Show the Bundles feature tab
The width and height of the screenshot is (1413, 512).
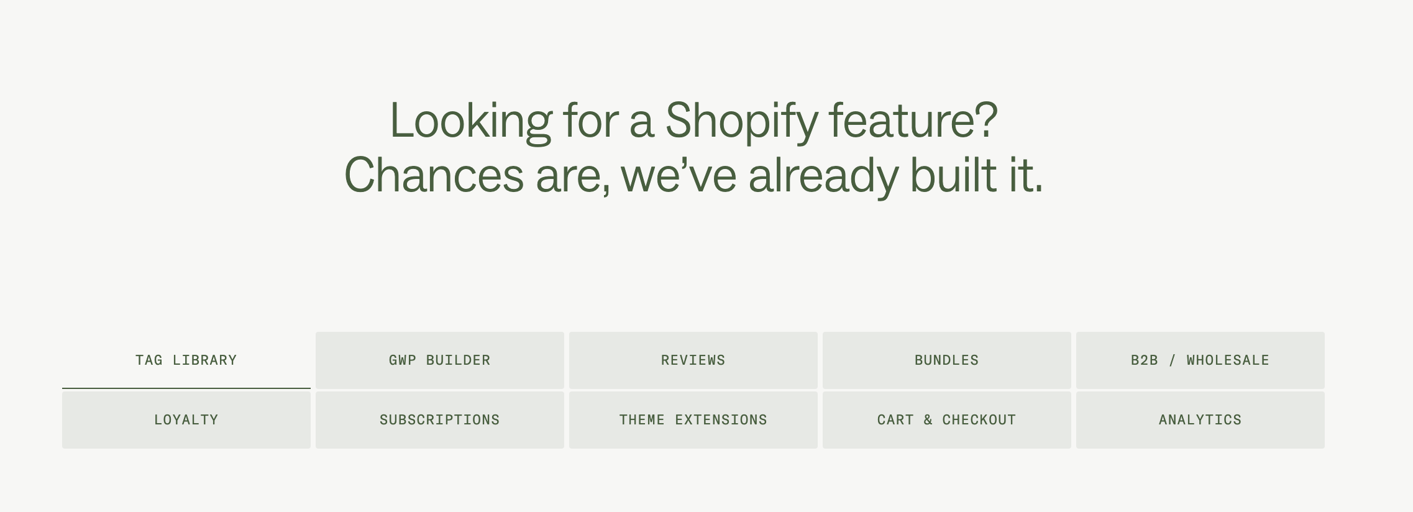coord(946,360)
